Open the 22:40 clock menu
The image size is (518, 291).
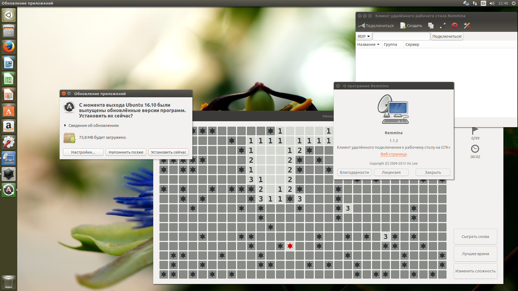[x=503, y=3]
